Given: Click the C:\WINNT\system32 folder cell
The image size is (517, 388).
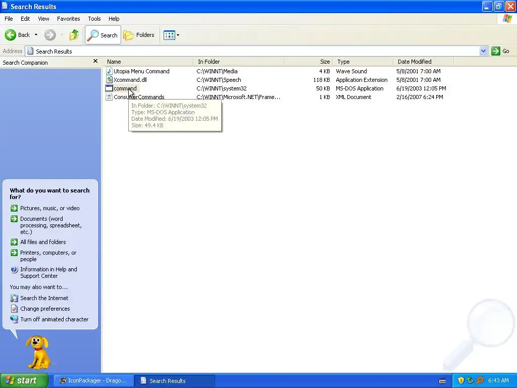Looking at the screenshot, I should click(222, 88).
